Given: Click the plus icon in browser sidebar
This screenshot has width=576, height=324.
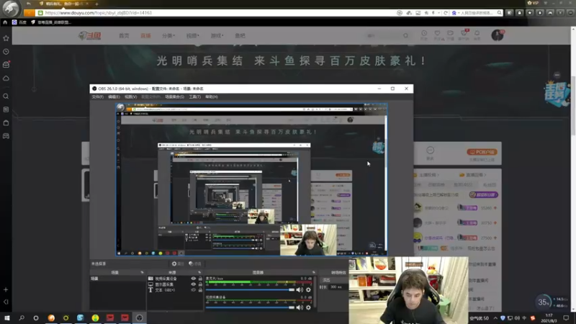Looking at the screenshot, I should (6, 289).
